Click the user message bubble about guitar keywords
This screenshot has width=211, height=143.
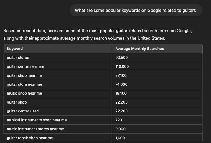click(135, 10)
